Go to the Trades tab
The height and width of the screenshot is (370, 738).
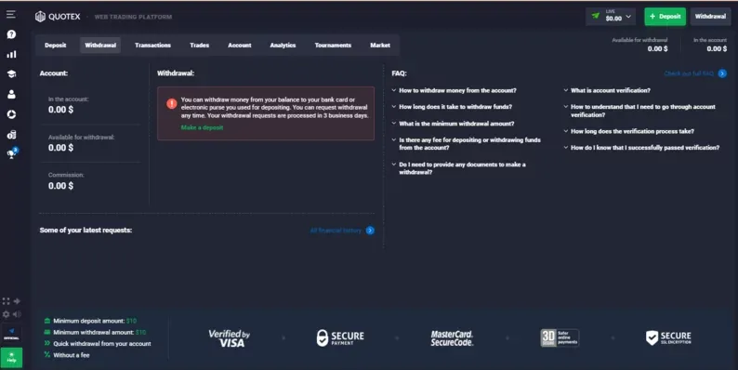pyautogui.click(x=200, y=46)
